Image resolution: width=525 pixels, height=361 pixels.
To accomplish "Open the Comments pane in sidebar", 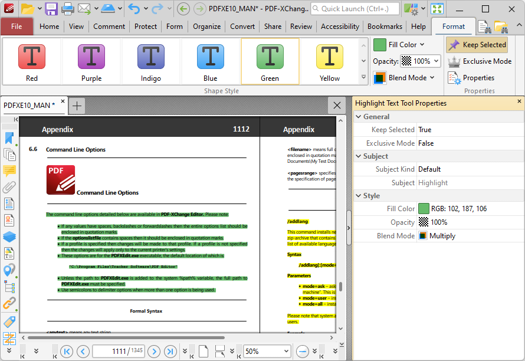I will pos(9,171).
